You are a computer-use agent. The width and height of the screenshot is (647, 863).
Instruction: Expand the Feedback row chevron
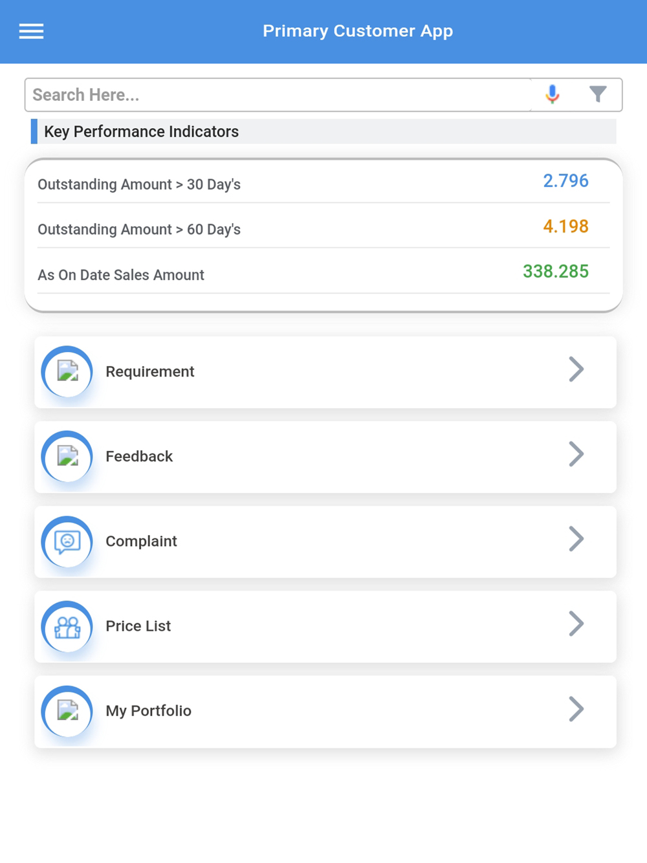point(576,454)
